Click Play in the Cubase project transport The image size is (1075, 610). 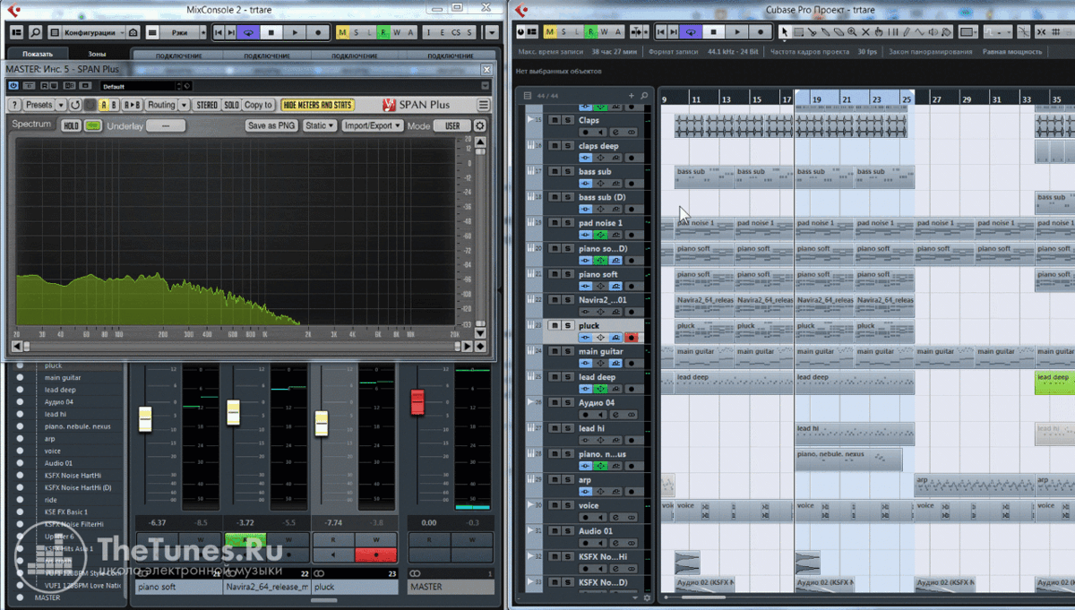click(737, 31)
